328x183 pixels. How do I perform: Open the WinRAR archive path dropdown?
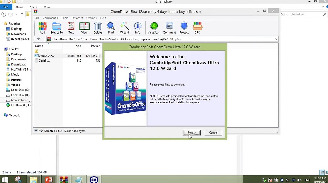point(276,39)
